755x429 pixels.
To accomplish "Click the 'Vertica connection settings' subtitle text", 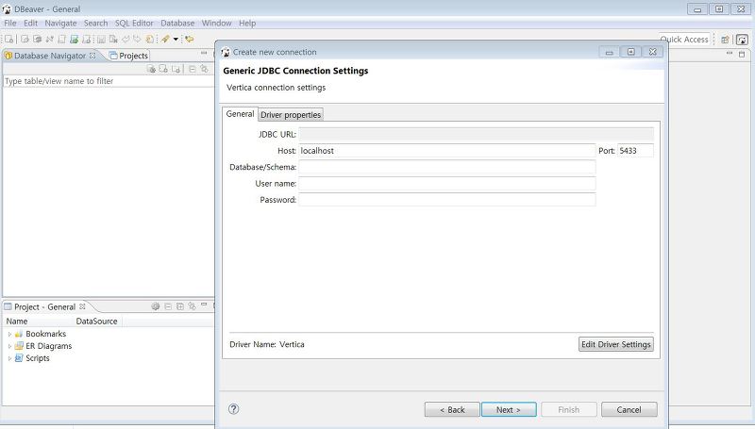I will (x=276, y=88).
